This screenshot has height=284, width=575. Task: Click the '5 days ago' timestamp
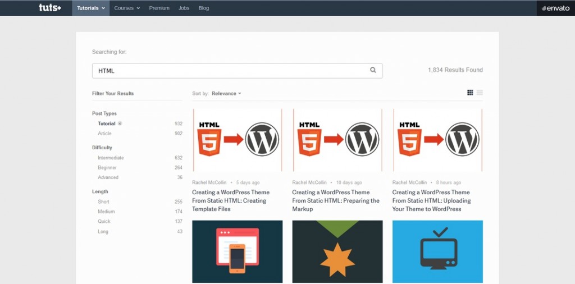click(x=248, y=182)
